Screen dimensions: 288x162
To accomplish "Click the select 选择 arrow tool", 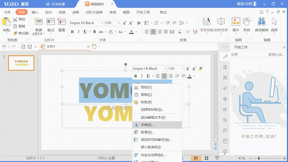I will point(274,22).
